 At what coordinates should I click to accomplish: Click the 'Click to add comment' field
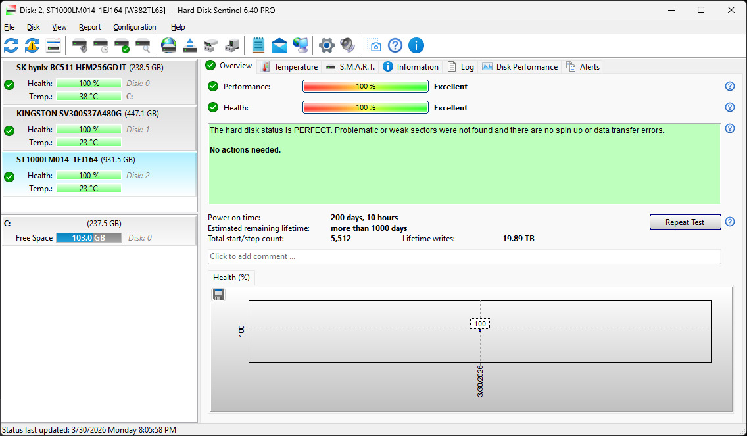tap(464, 256)
